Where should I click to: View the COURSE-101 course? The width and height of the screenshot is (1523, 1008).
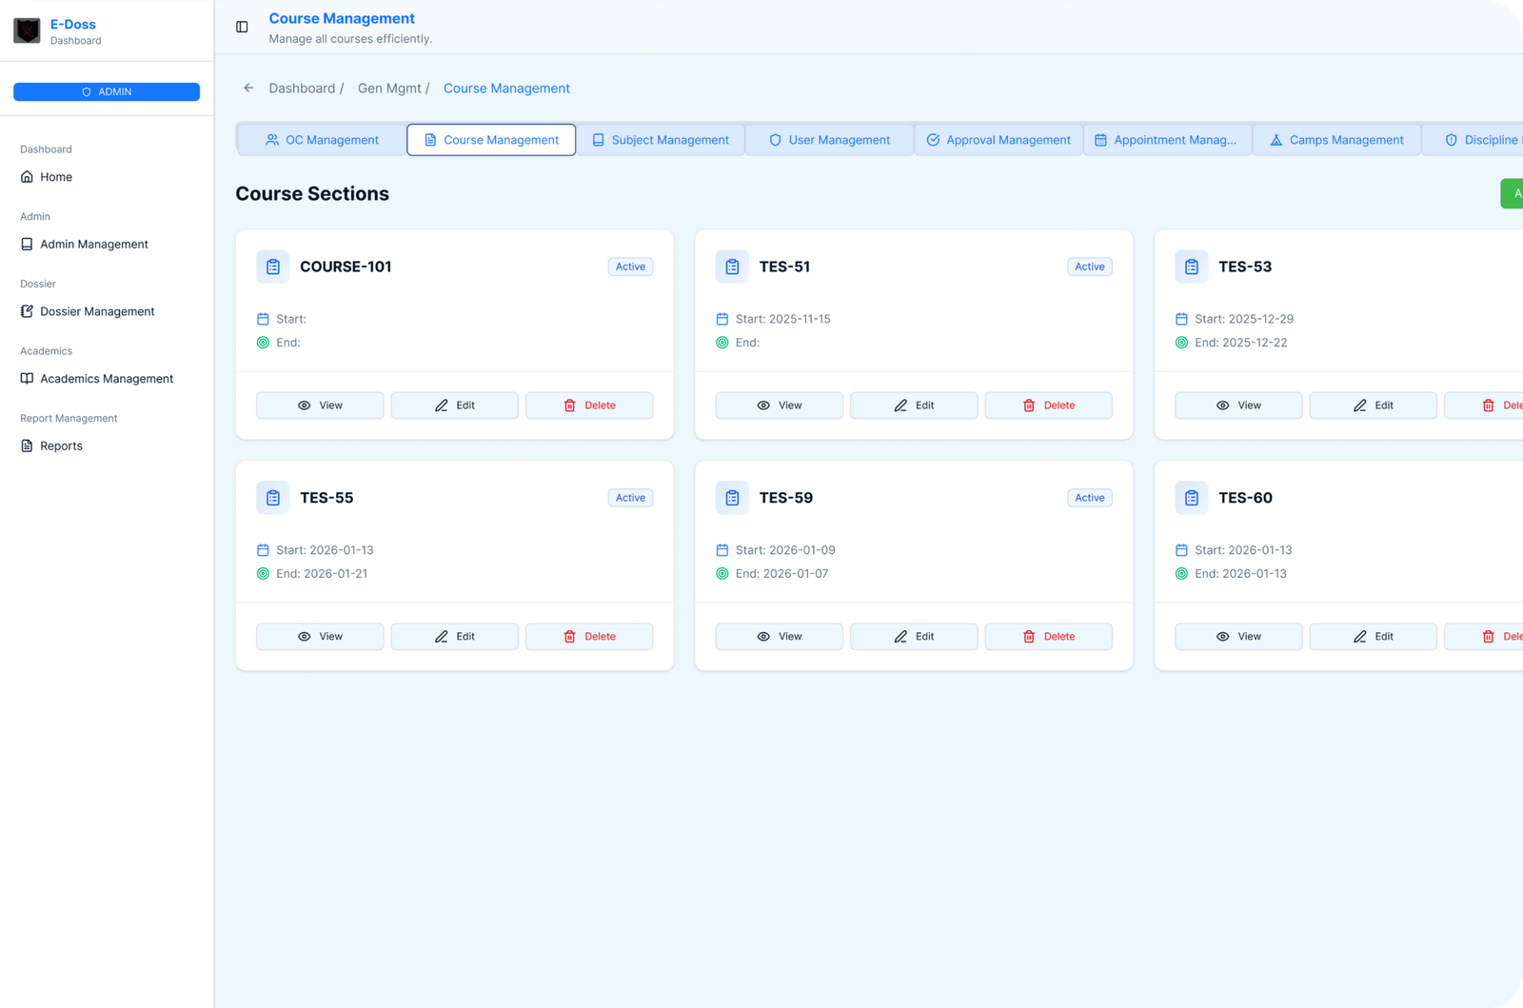(x=320, y=405)
